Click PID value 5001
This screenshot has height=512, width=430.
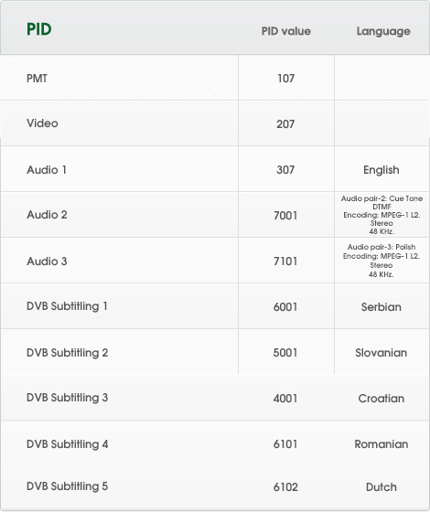tap(285, 353)
